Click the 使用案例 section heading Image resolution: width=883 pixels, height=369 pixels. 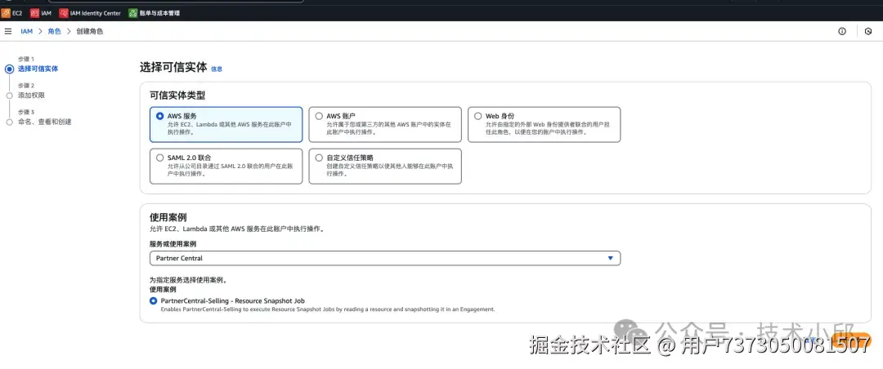point(168,217)
